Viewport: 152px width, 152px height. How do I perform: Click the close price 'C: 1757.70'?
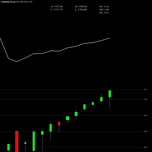[57, 10]
